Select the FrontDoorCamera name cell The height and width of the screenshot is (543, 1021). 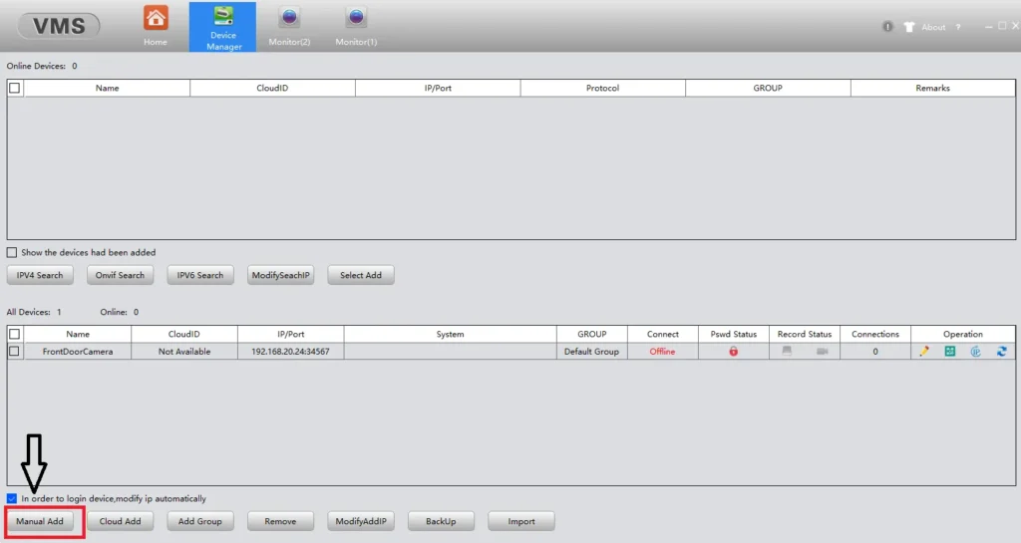coord(78,351)
